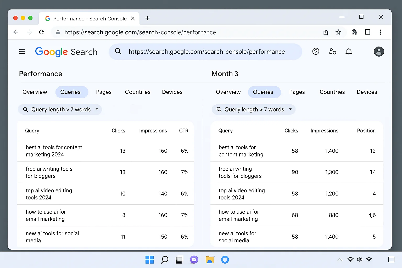Image resolution: width=402 pixels, height=268 pixels.
Task: Click the magnifying glass in the search bar
Action: tap(118, 52)
